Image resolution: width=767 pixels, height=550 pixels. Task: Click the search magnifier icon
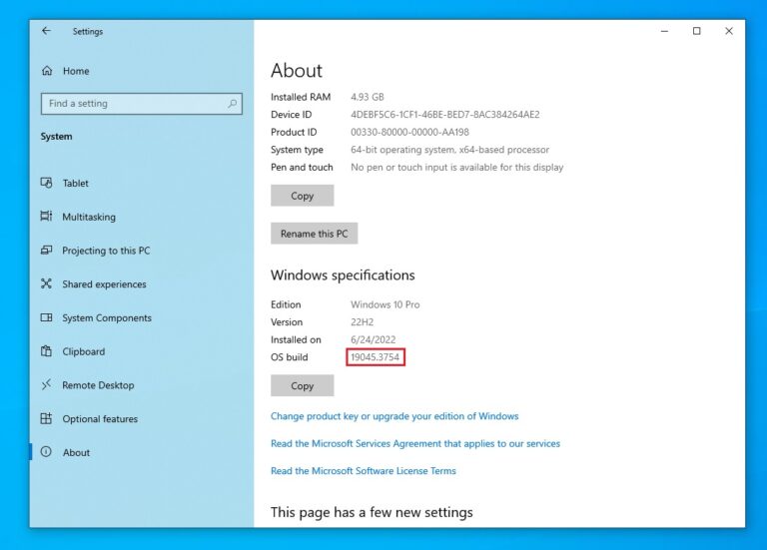(233, 104)
